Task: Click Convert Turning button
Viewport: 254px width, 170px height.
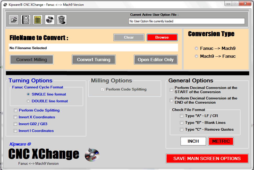Action: (x=94, y=60)
